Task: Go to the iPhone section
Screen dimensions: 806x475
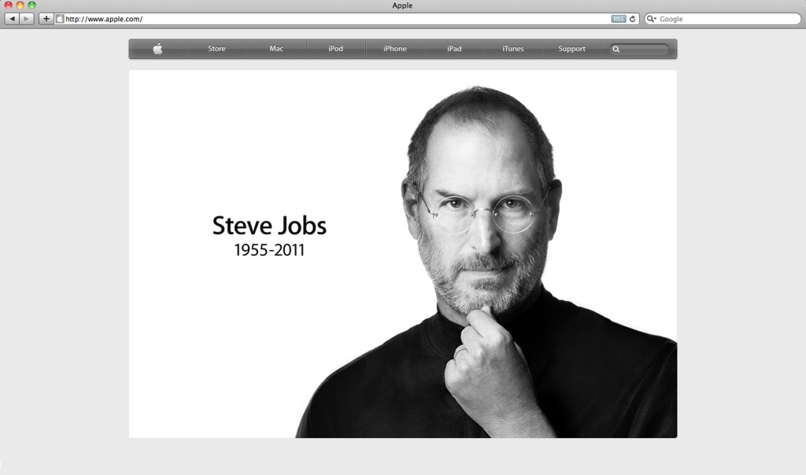Action: click(x=395, y=49)
